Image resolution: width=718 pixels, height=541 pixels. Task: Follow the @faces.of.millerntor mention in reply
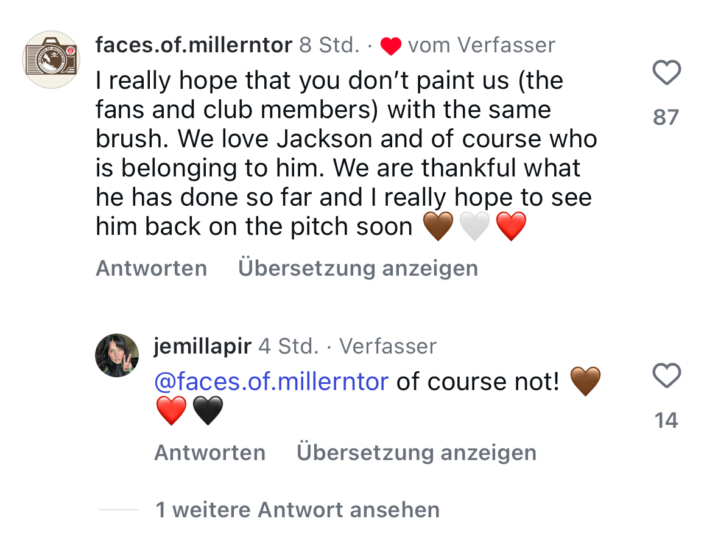271,382
